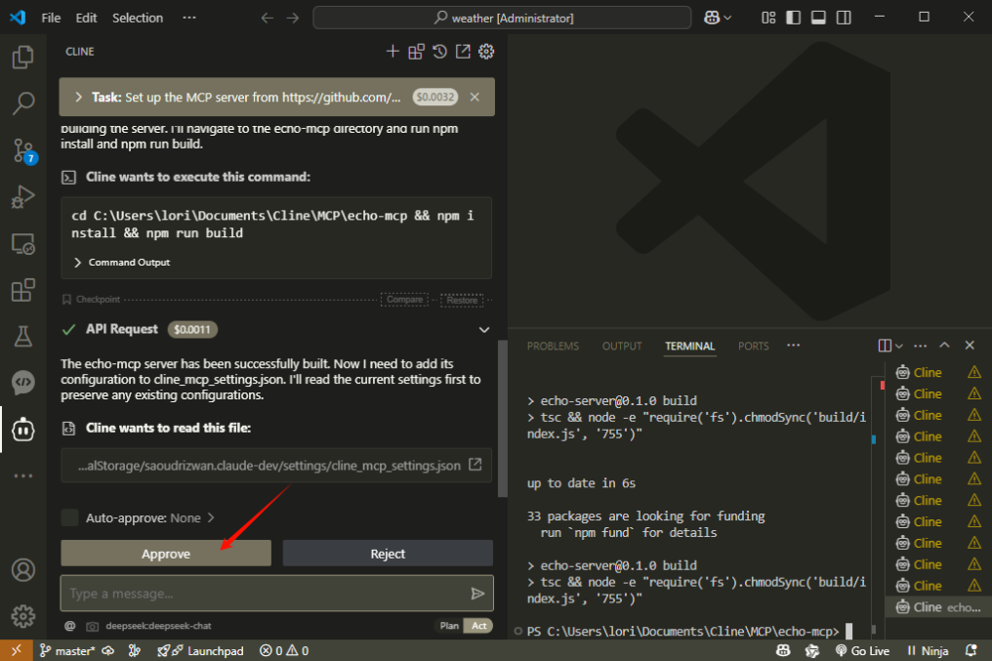Open Run and Debug view
992x661 pixels.
tap(23, 198)
